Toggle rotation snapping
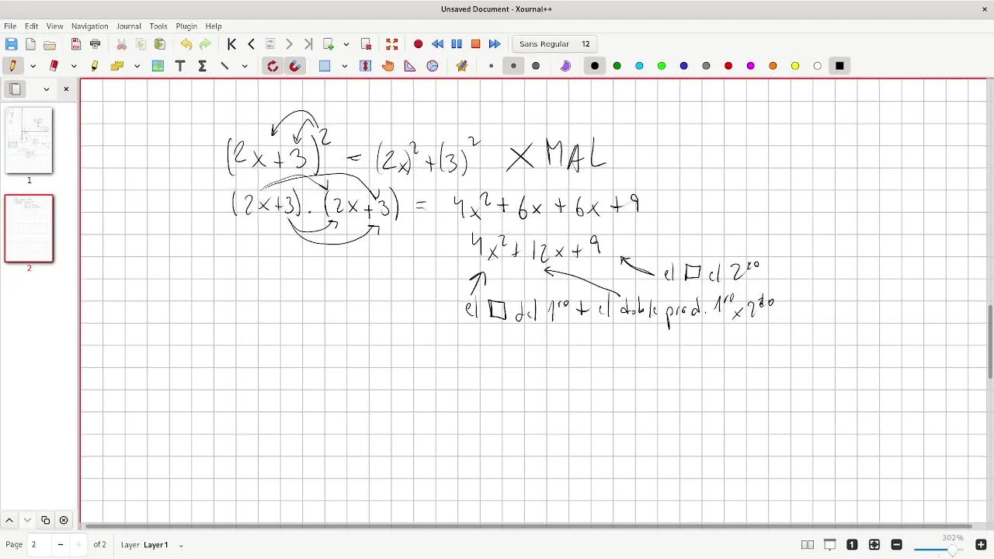 pos(273,66)
